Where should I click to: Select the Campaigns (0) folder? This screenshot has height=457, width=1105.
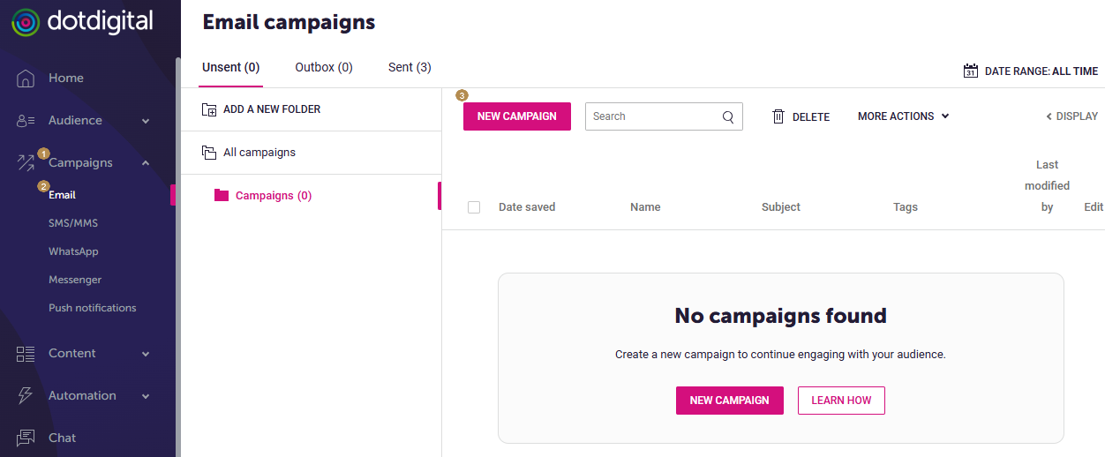click(274, 196)
